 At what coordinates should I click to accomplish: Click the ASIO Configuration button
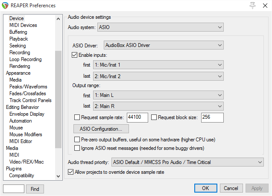click(101, 129)
